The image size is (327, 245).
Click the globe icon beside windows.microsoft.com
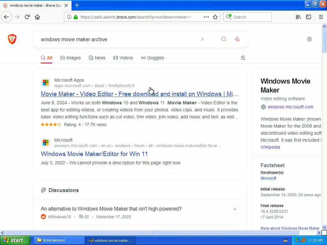click(x=263, y=107)
